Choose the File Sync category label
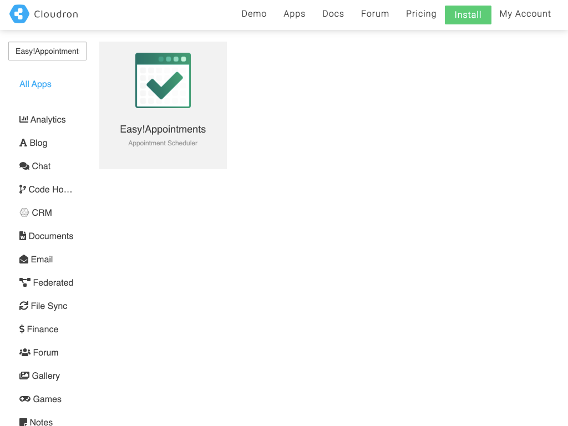The width and height of the screenshot is (568, 426). tap(49, 306)
